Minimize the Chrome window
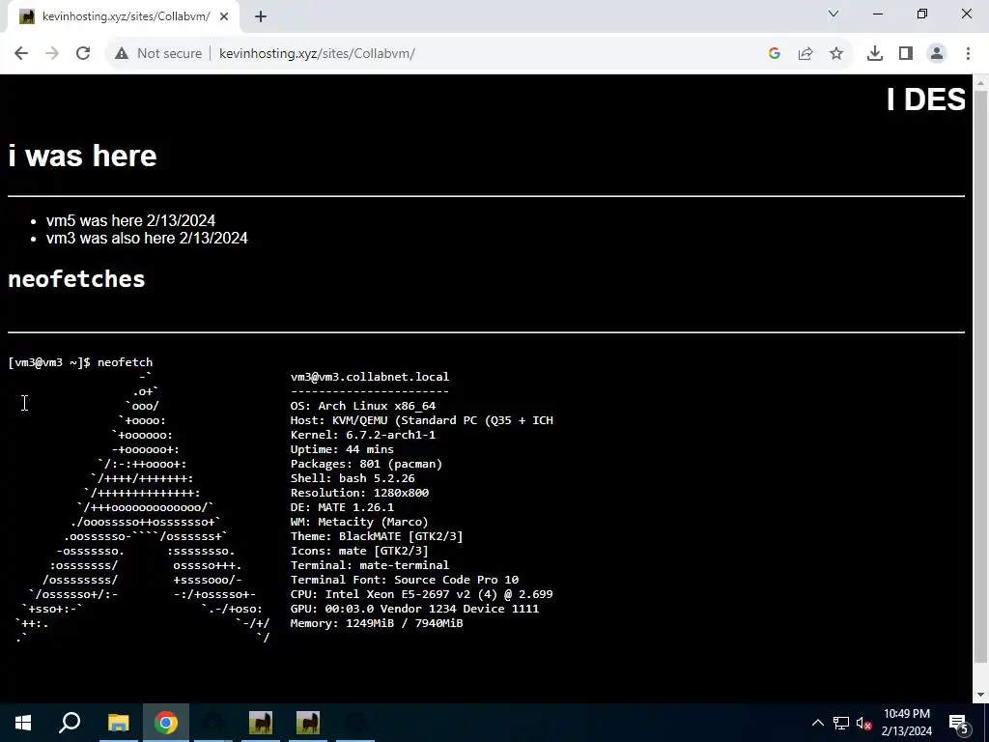 pos(877,14)
